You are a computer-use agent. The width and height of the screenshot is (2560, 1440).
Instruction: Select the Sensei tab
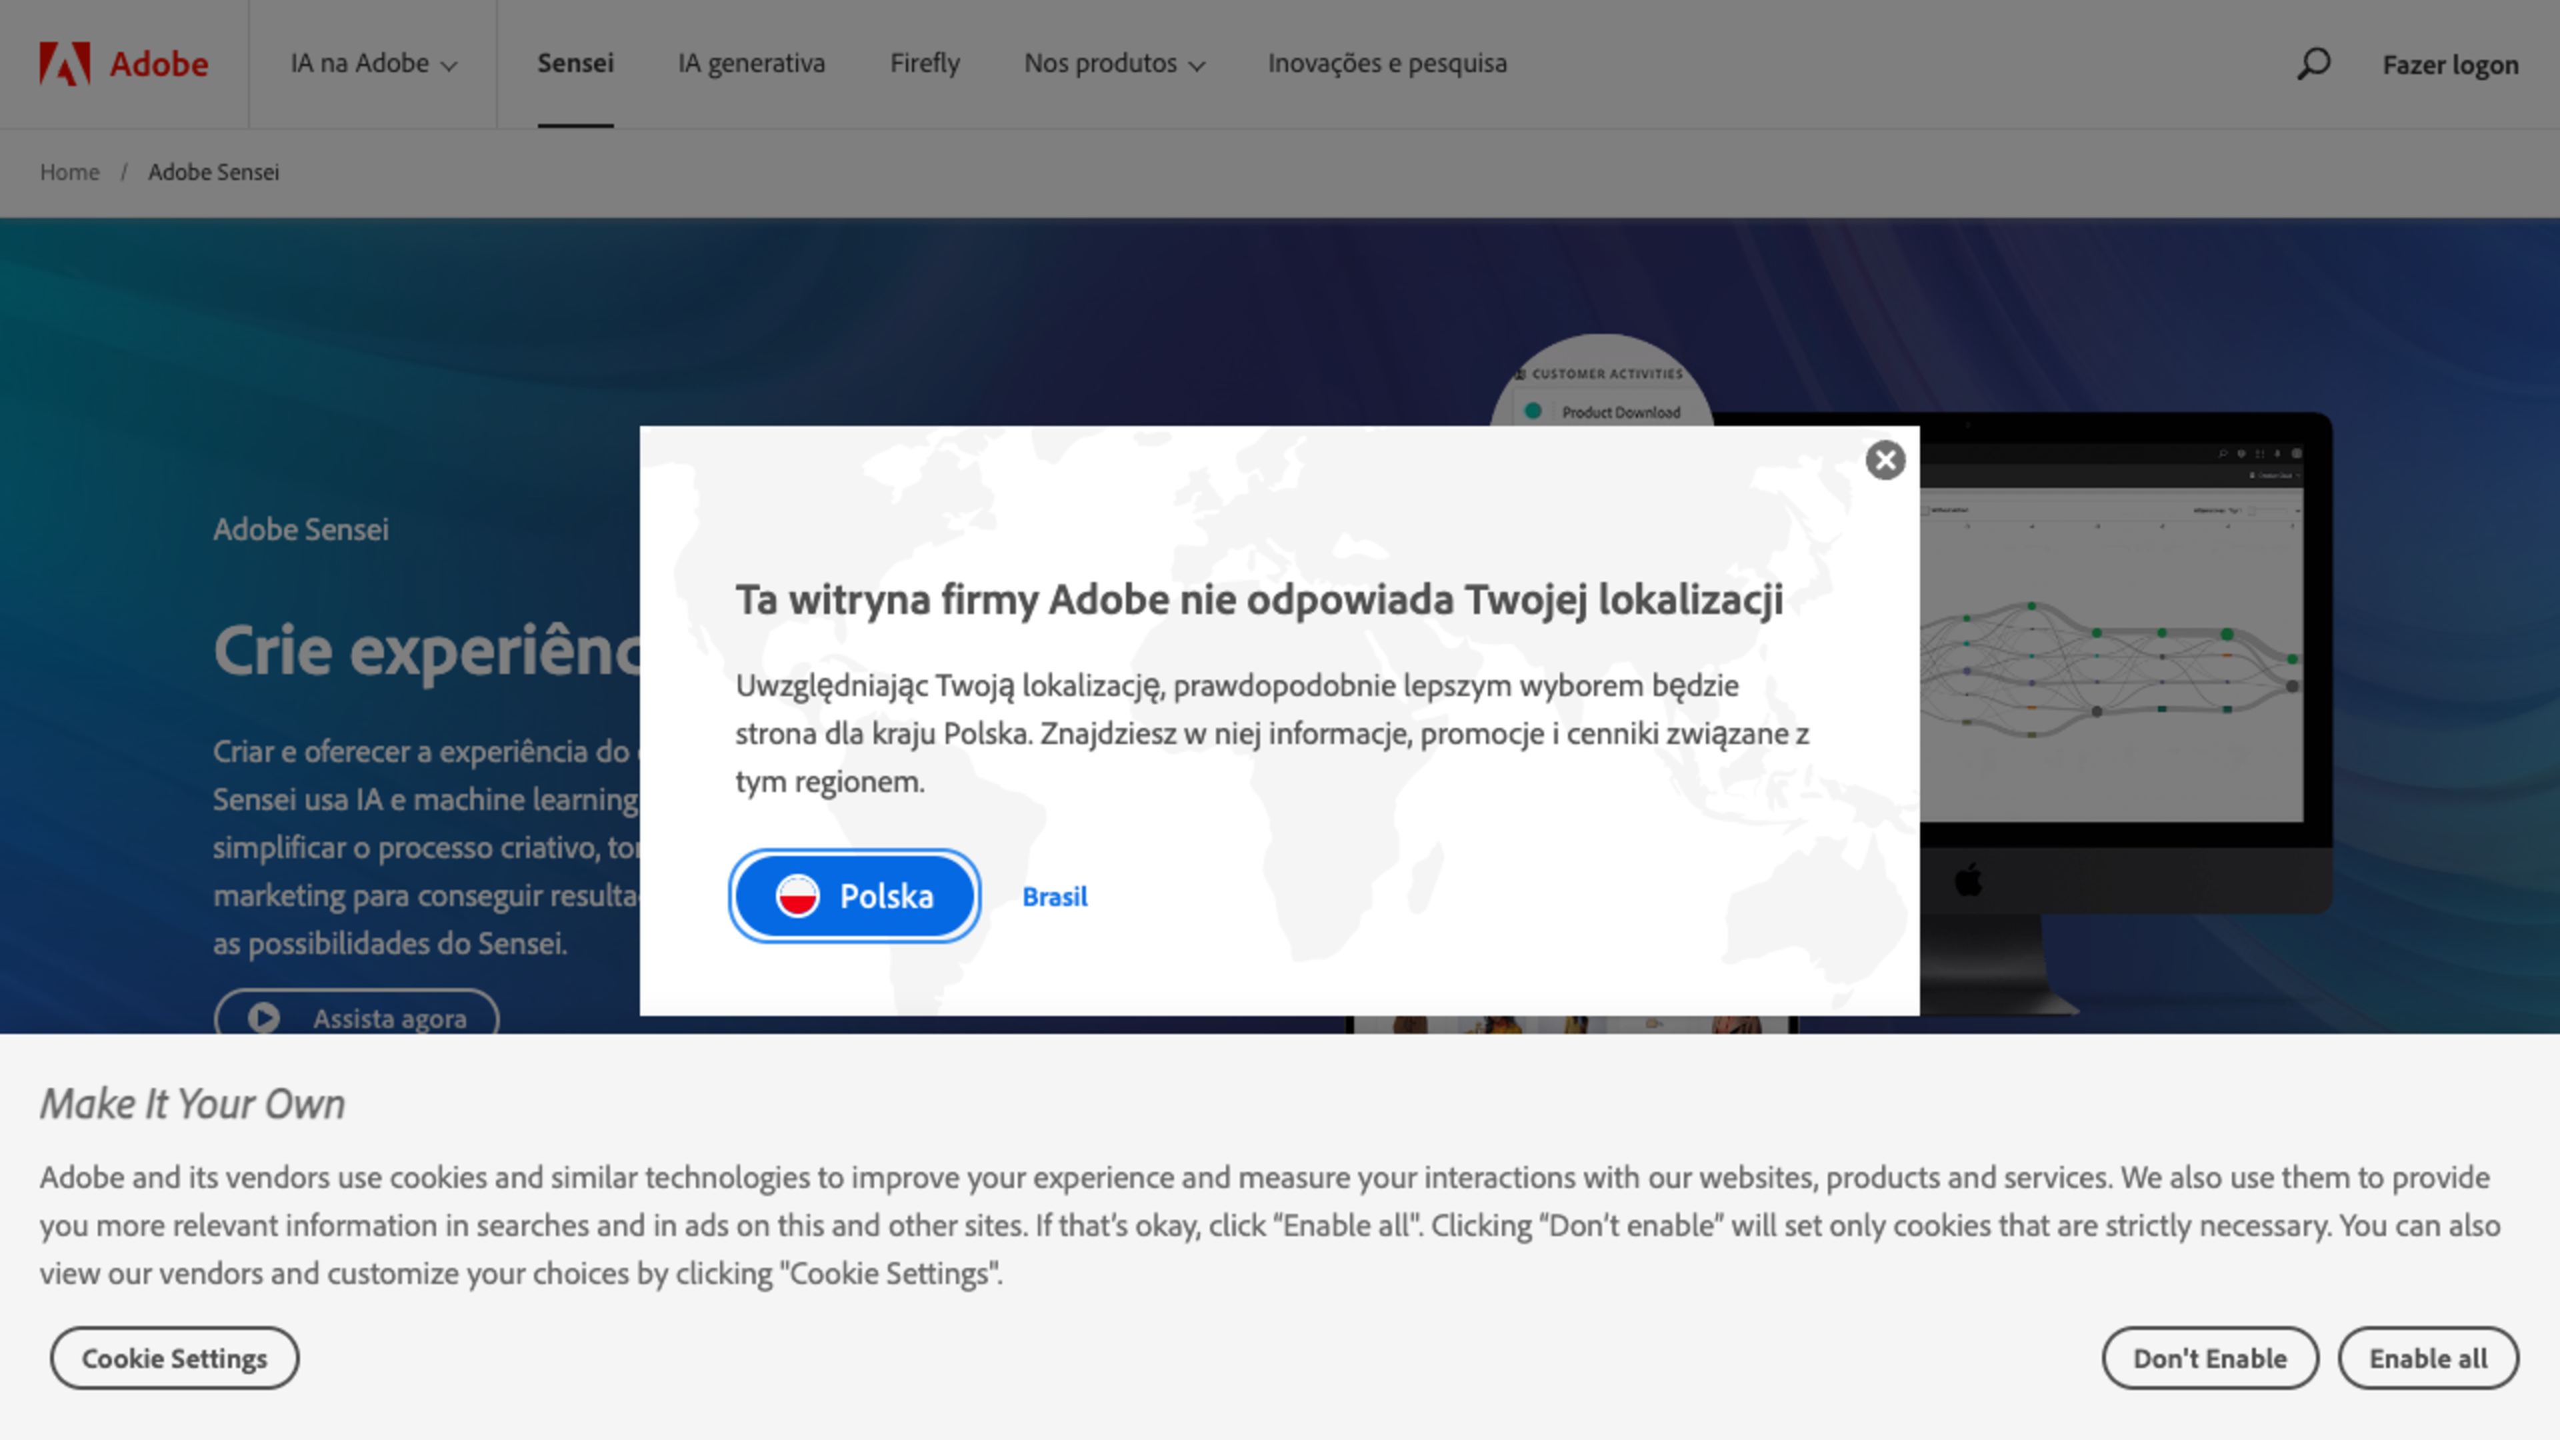pos(575,63)
